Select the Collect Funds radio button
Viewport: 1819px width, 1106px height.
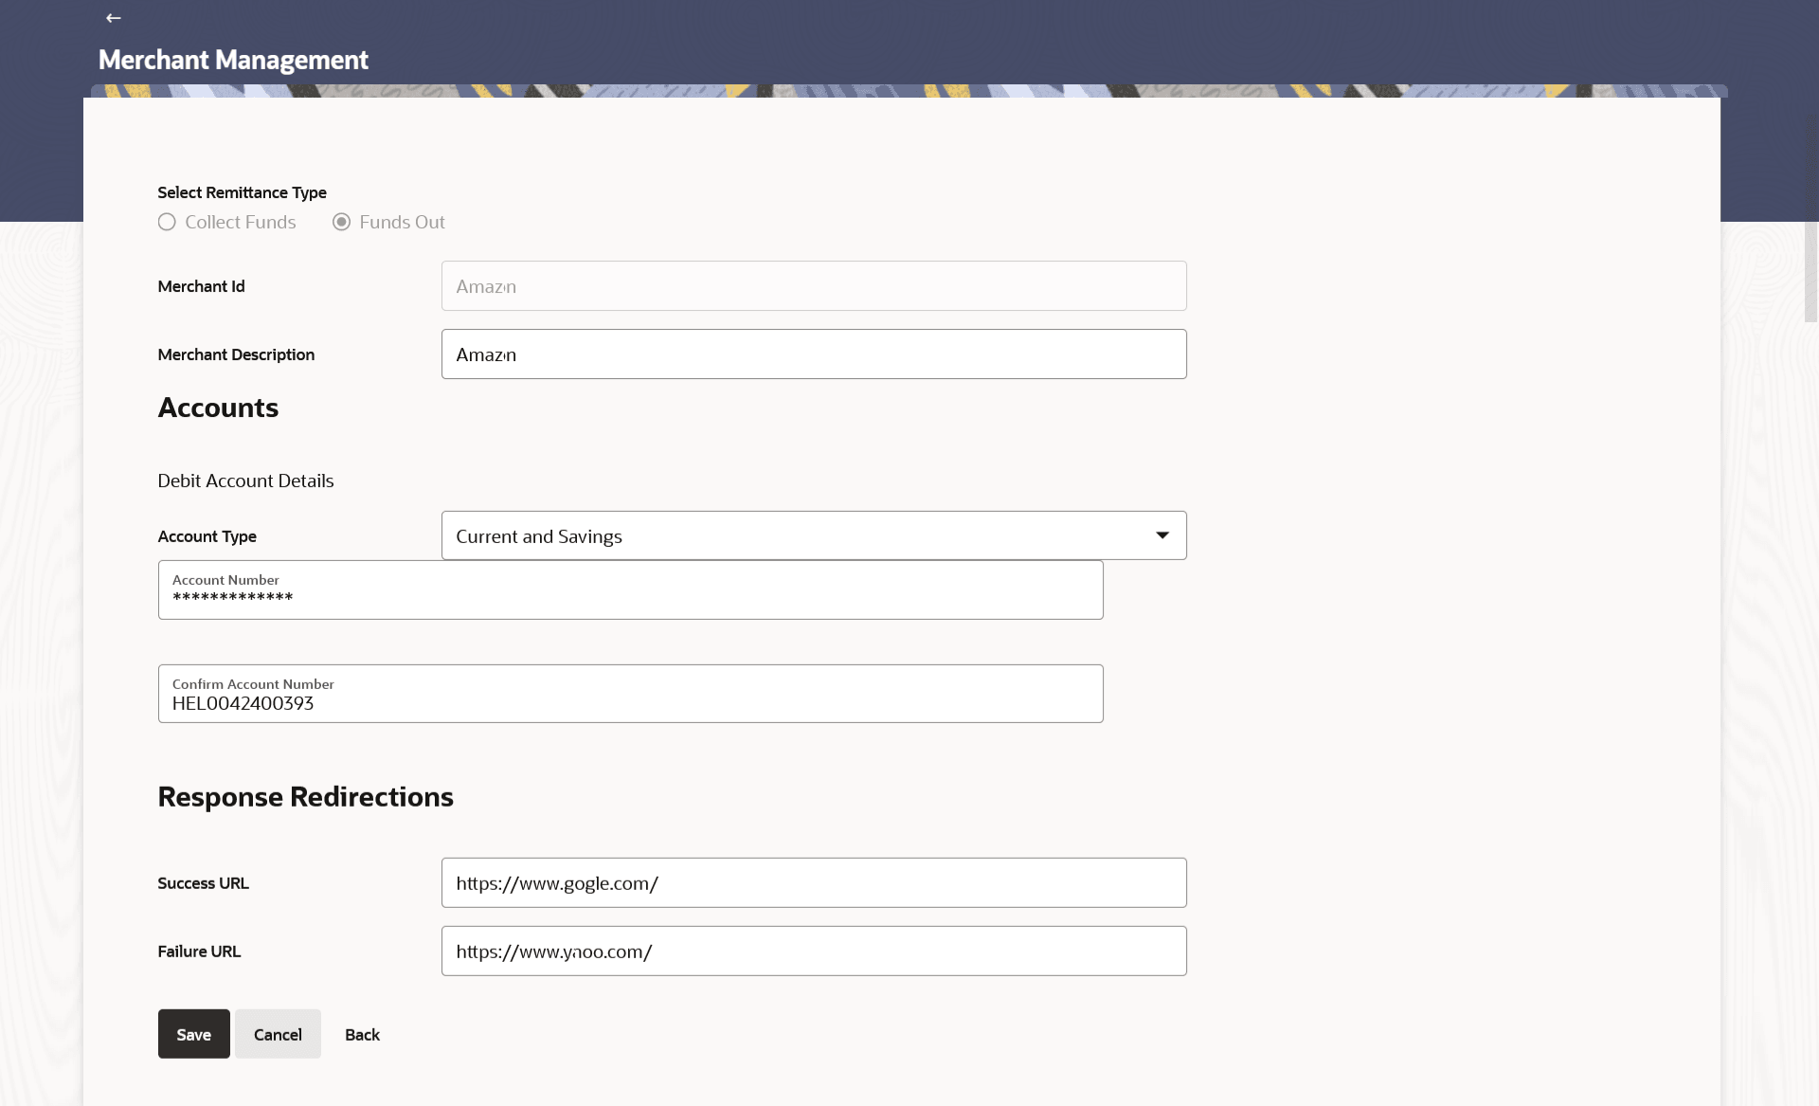(x=167, y=222)
